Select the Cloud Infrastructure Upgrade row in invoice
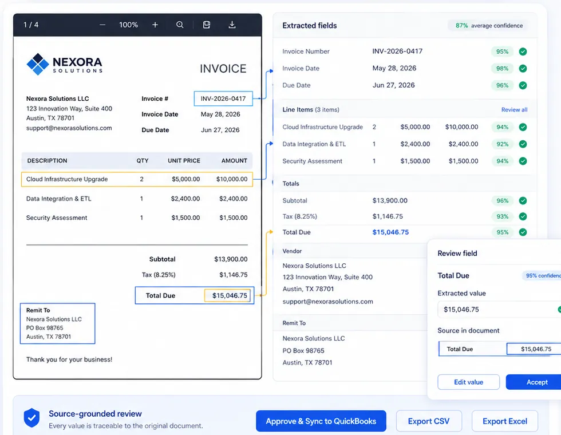This screenshot has height=435, width=561. 137,179
